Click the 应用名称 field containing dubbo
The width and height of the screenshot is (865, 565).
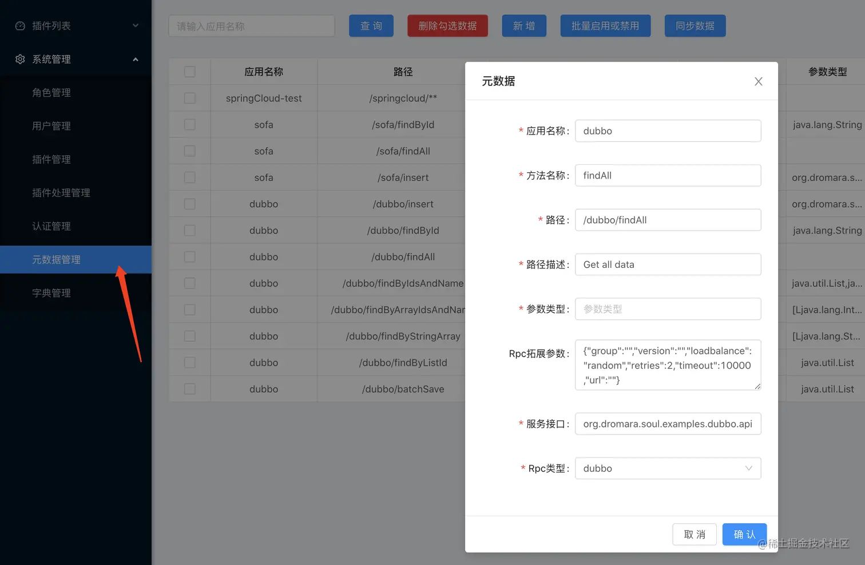(668, 131)
